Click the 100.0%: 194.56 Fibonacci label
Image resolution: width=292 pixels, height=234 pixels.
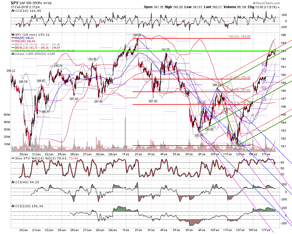pos(239,36)
